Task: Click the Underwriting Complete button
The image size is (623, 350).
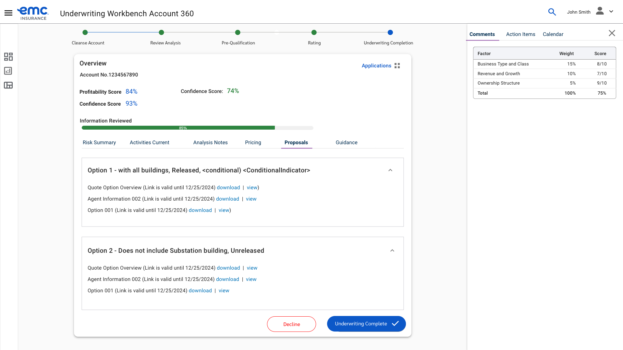Action: point(366,324)
